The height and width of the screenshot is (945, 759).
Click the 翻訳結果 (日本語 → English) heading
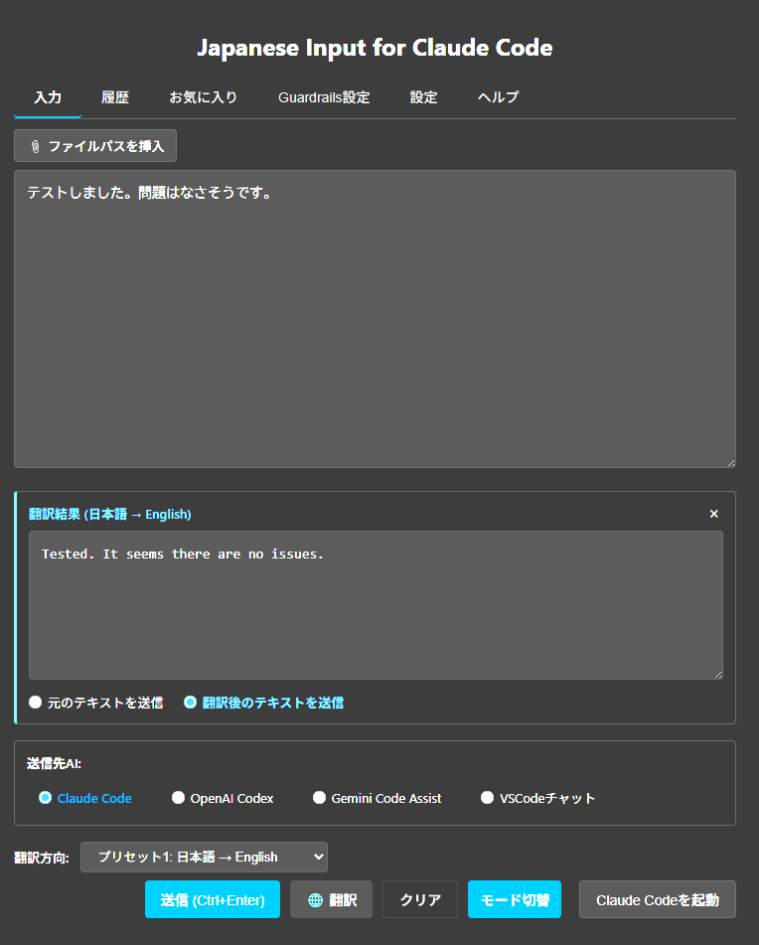[110, 514]
